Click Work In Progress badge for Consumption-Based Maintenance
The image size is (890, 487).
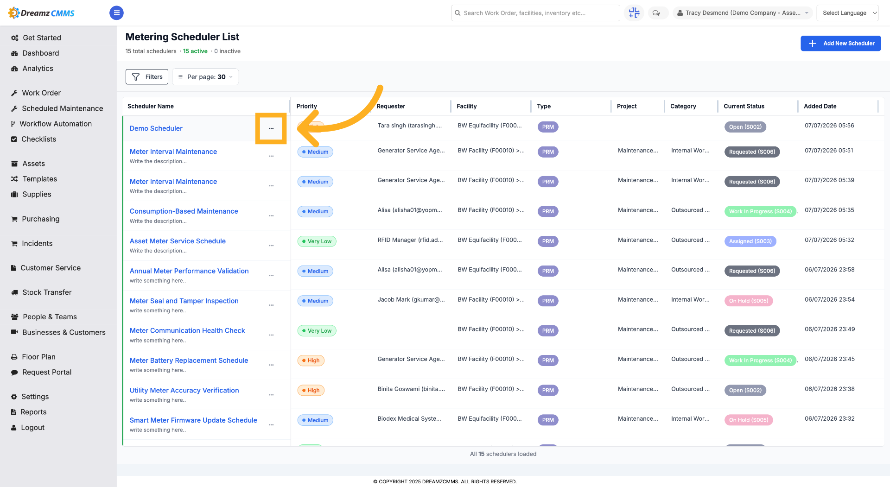[760, 211]
